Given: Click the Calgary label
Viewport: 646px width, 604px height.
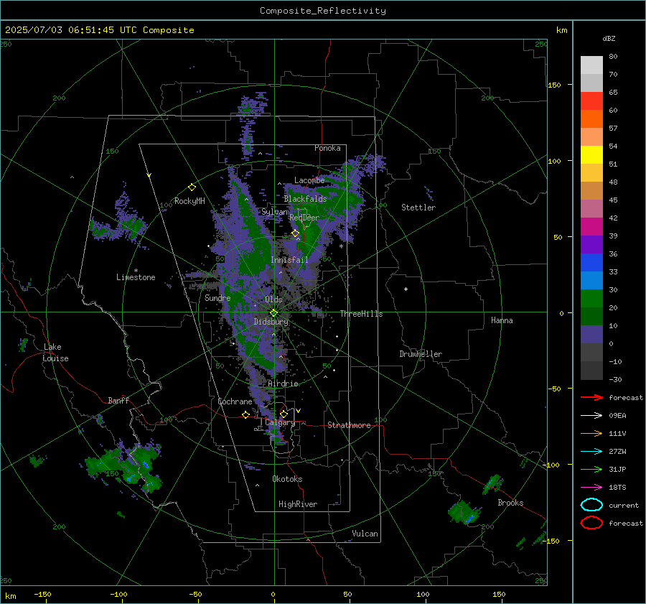Looking at the screenshot, I should pyautogui.click(x=280, y=422).
